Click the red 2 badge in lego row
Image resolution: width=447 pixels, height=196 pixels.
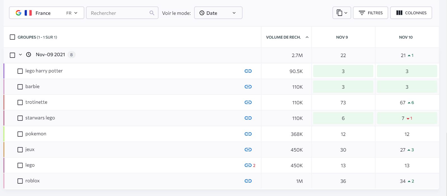[x=254, y=166]
